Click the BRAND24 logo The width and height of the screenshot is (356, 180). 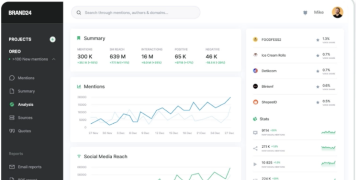pos(20,13)
